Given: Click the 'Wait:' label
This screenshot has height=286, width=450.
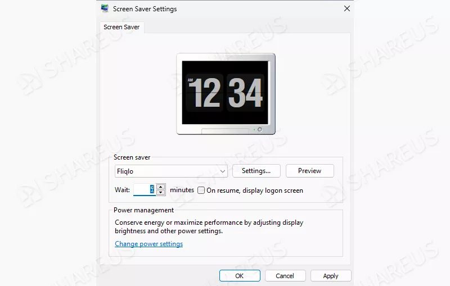Looking at the screenshot, I should coord(122,190).
